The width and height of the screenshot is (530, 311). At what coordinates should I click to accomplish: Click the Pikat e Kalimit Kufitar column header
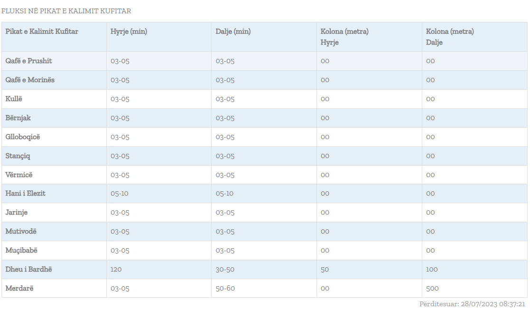coord(42,31)
